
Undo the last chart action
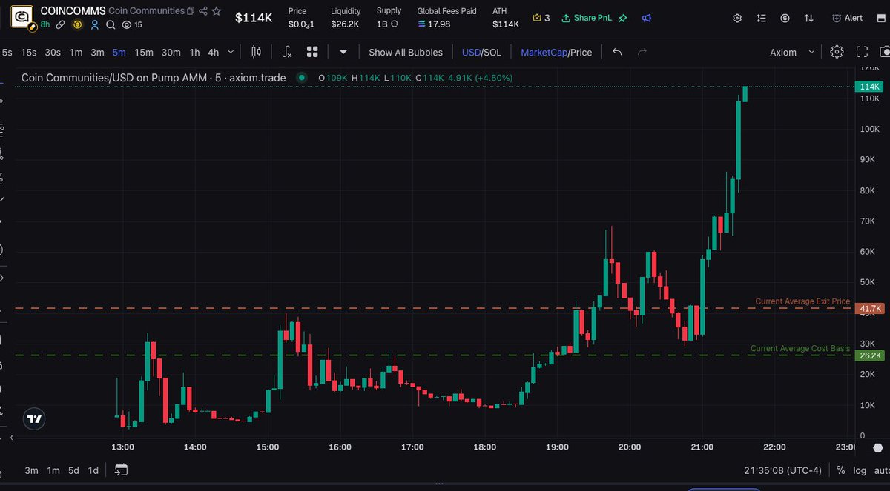618,52
